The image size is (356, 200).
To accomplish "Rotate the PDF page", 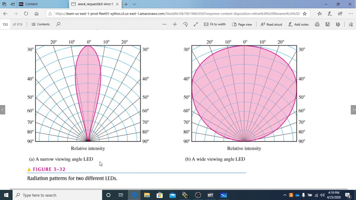I will (185, 24).
